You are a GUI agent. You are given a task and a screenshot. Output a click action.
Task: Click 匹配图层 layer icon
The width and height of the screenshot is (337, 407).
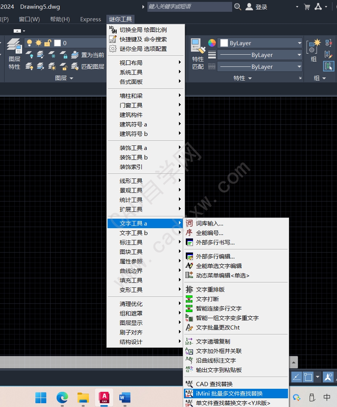tap(75, 66)
